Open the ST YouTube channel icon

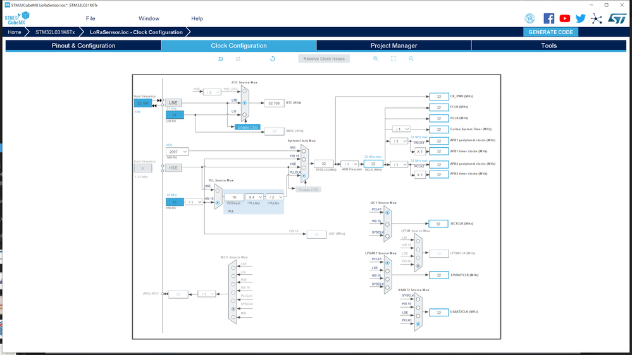(x=565, y=18)
